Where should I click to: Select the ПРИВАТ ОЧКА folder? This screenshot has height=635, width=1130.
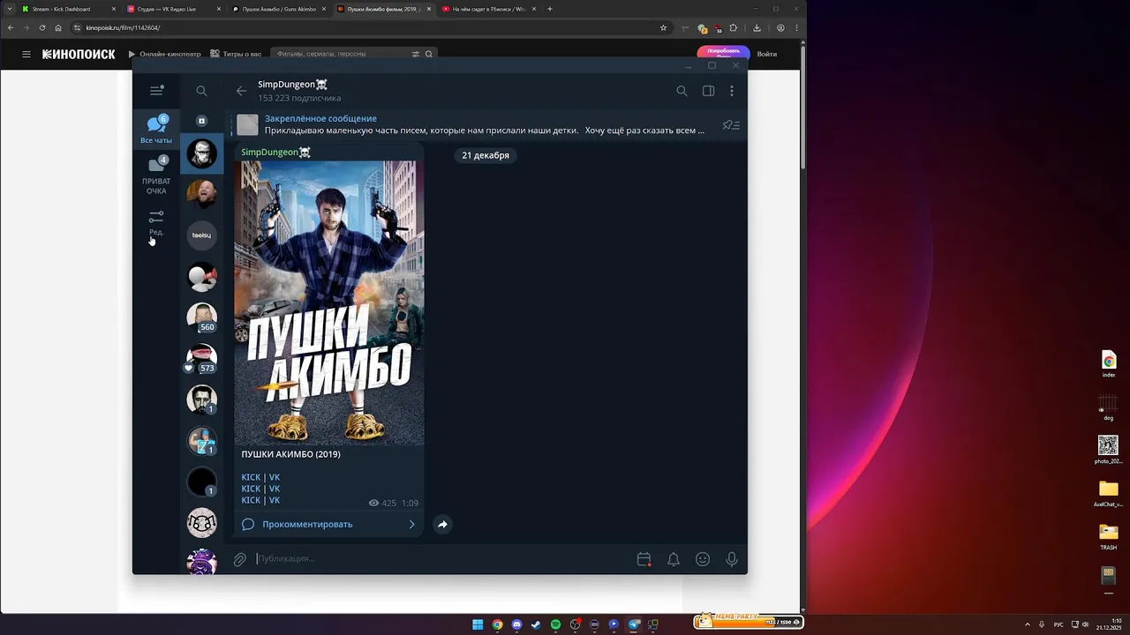pyautogui.click(x=156, y=176)
